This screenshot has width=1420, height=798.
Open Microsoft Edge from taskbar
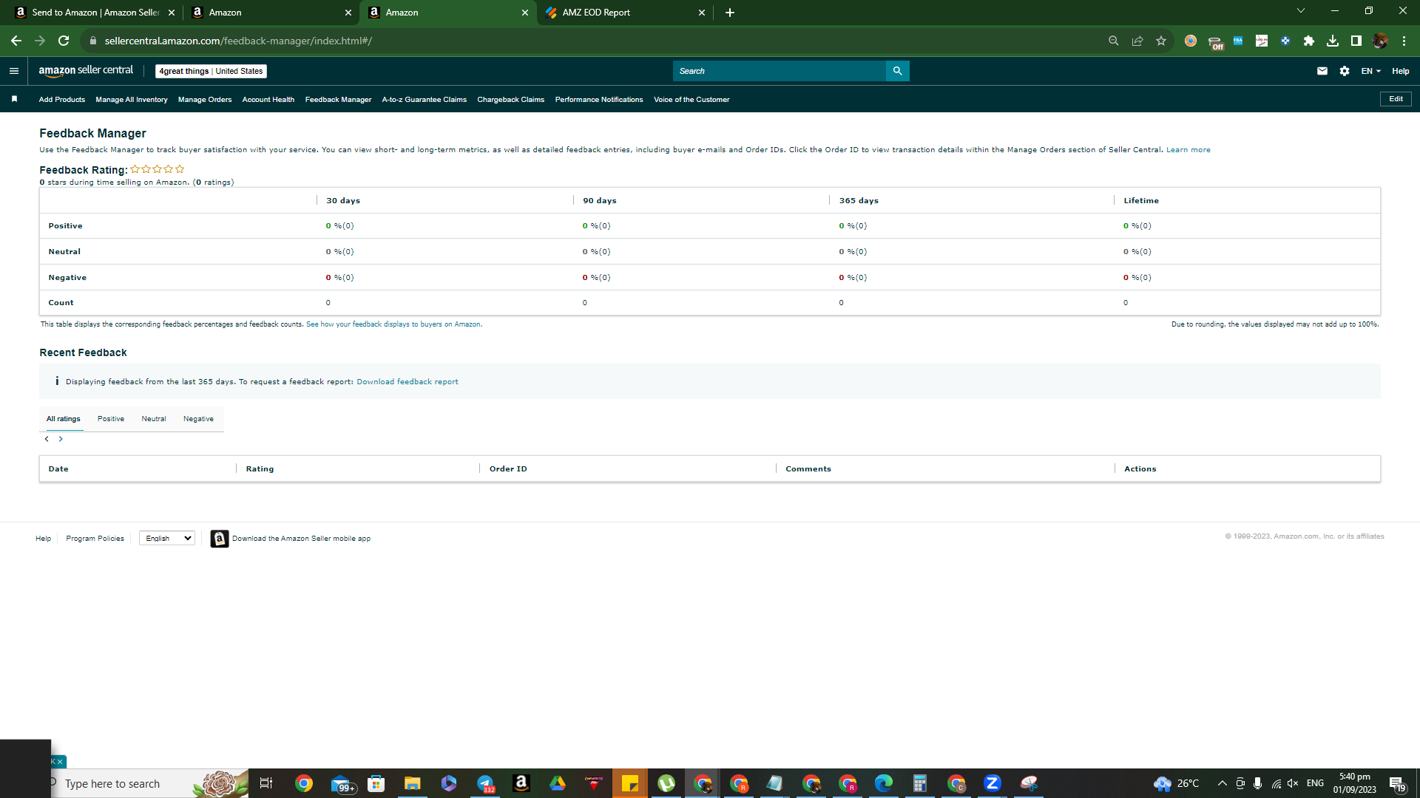pyautogui.click(x=884, y=783)
